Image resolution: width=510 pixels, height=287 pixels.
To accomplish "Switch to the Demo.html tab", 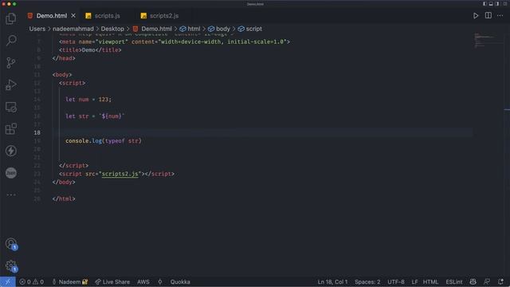I will 51,16.
